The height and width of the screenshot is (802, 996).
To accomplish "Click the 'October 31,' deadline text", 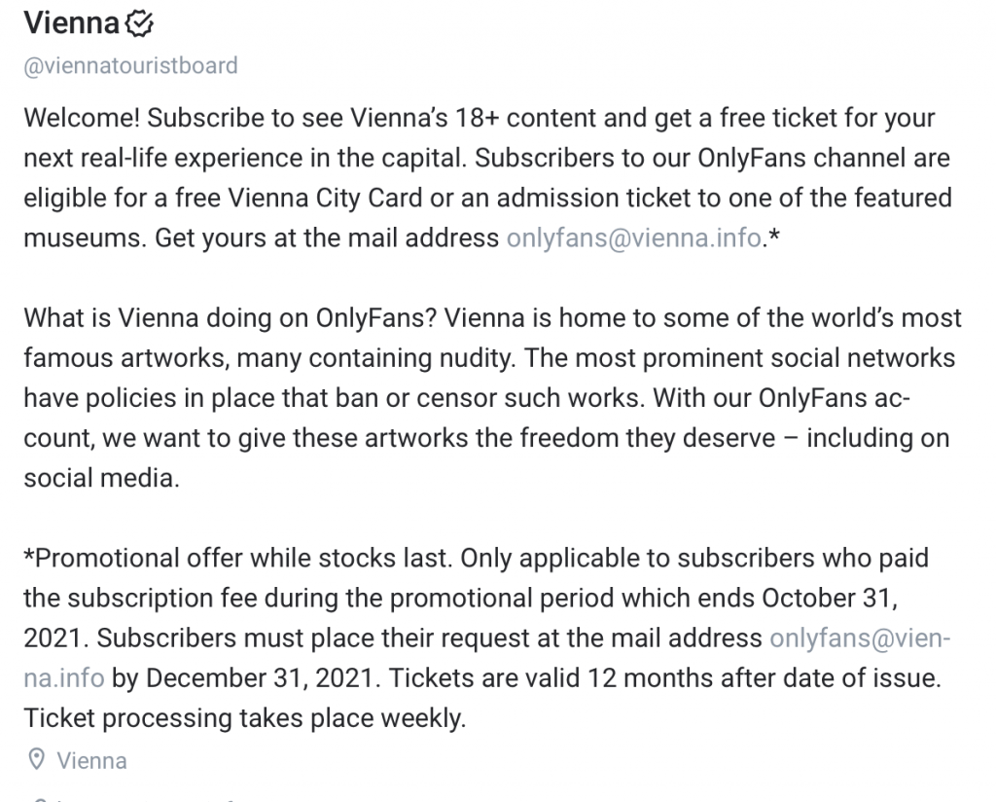I will pos(830,598).
